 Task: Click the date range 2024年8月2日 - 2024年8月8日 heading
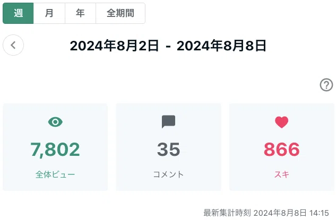(168, 46)
